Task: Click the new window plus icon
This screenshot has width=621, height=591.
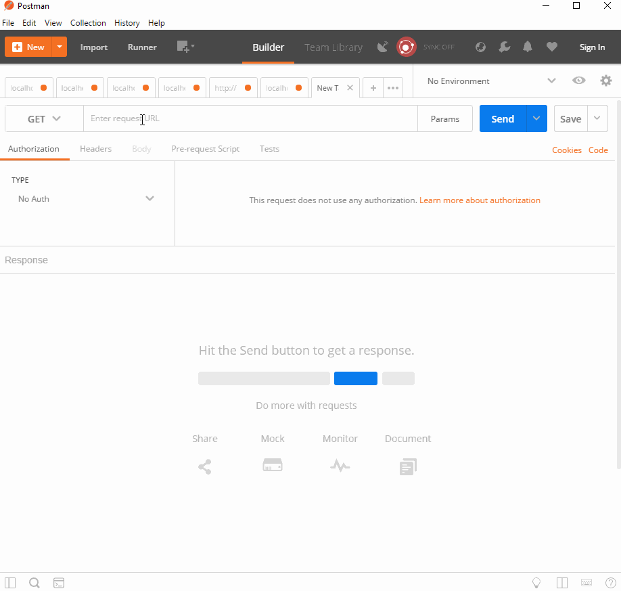Action: pos(185,47)
